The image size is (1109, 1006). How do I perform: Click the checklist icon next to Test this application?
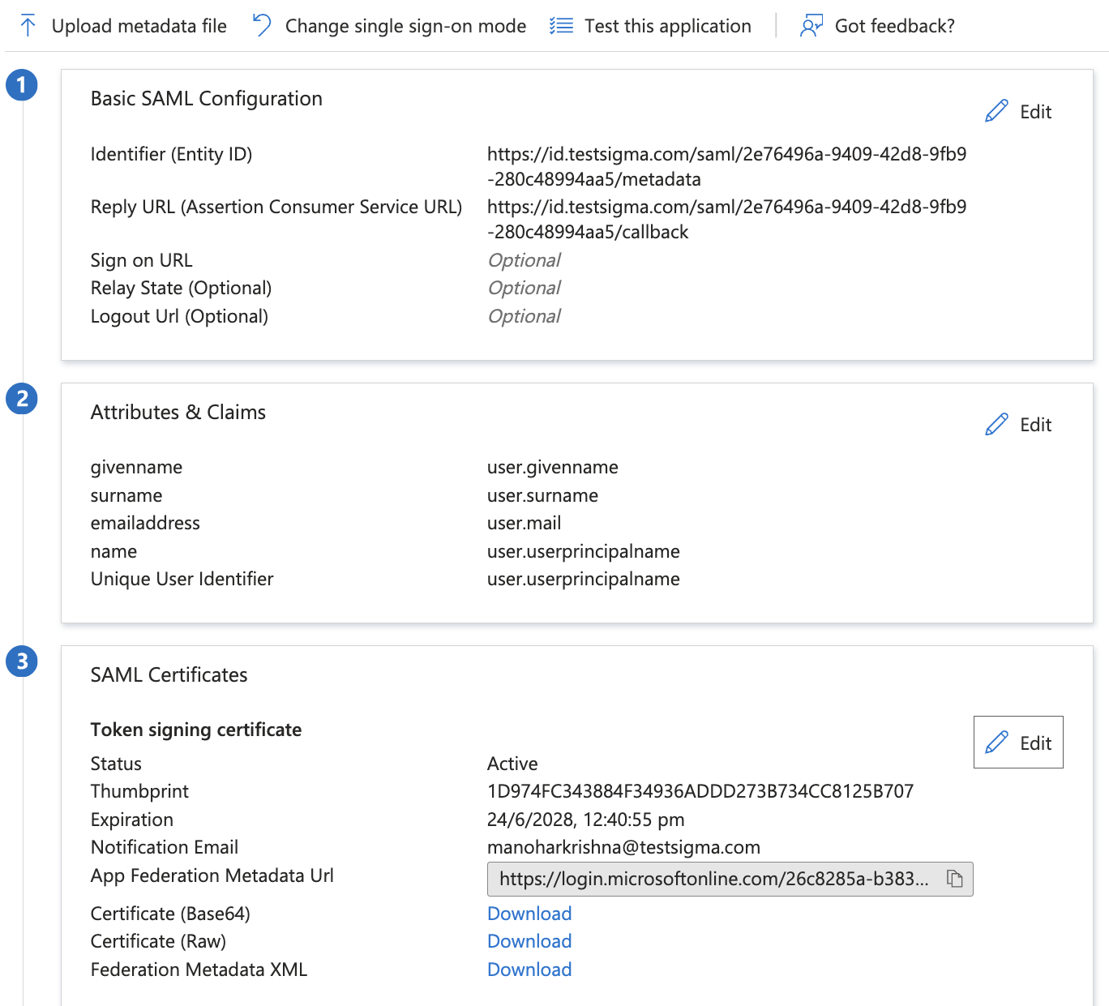point(561,25)
